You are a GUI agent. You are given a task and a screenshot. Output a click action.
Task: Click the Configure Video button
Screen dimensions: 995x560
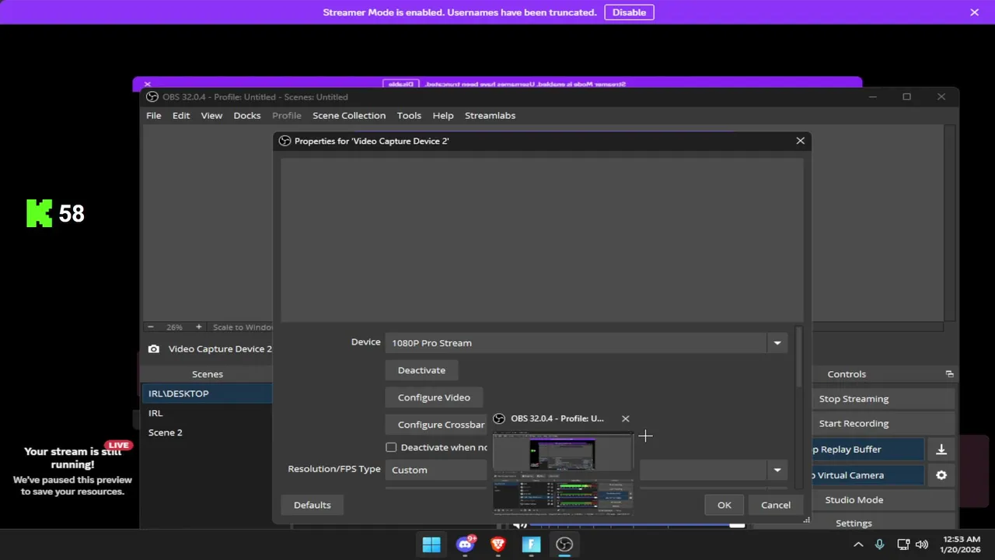coord(434,397)
